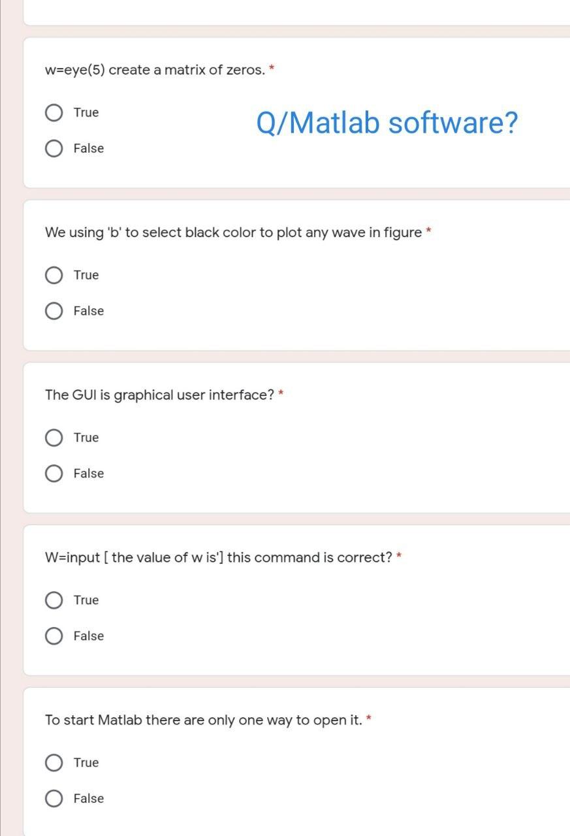Mark False for GUI graphical user interface
Viewport: 570px width, 836px height.
(x=54, y=474)
